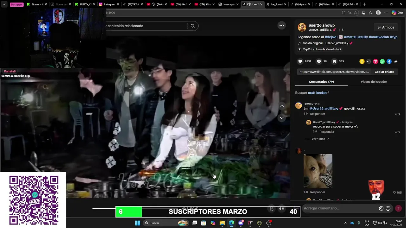This screenshot has height=228, width=406.
Task: Open Edge three-dot settings menu
Action: click(386, 13)
